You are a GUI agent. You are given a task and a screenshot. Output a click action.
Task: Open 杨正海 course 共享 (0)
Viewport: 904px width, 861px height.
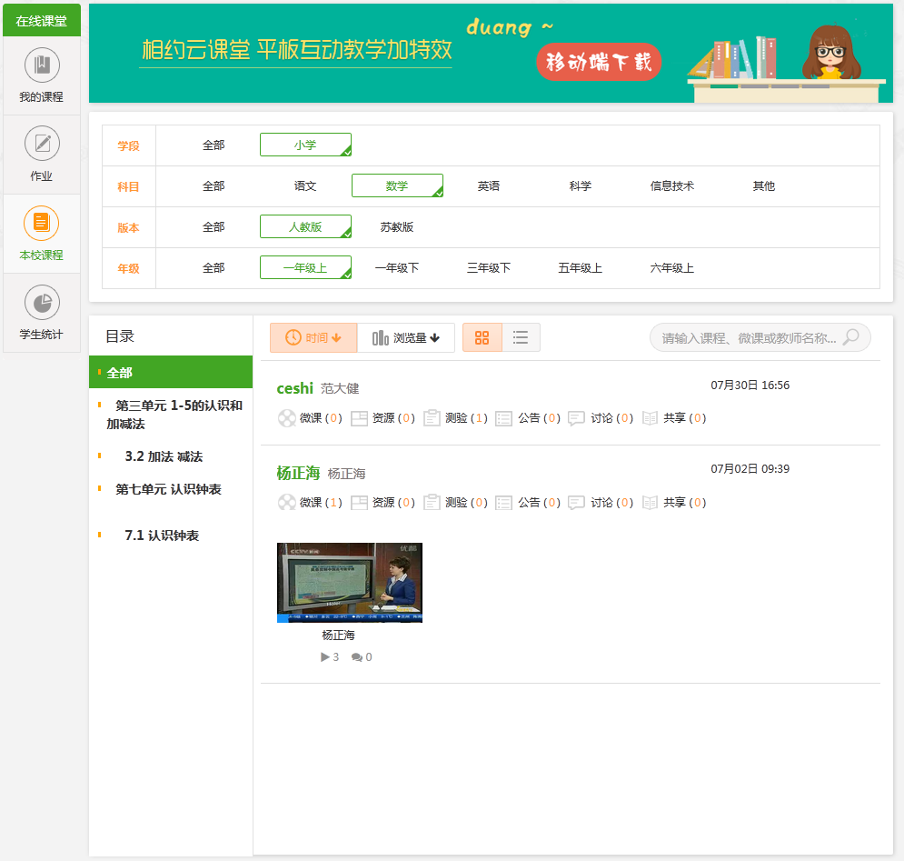674,503
